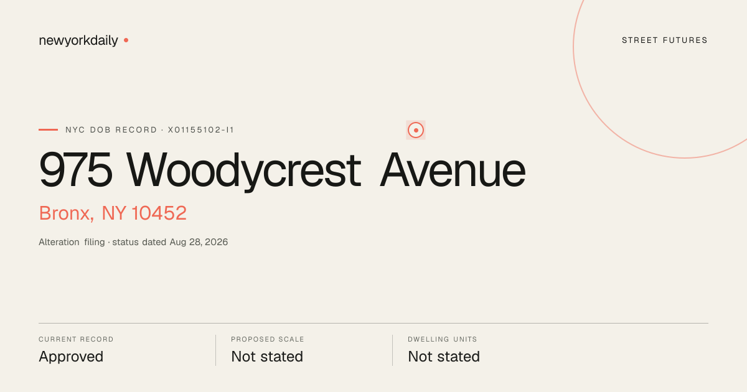Click the Proposed Scale label

pos(268,340)
